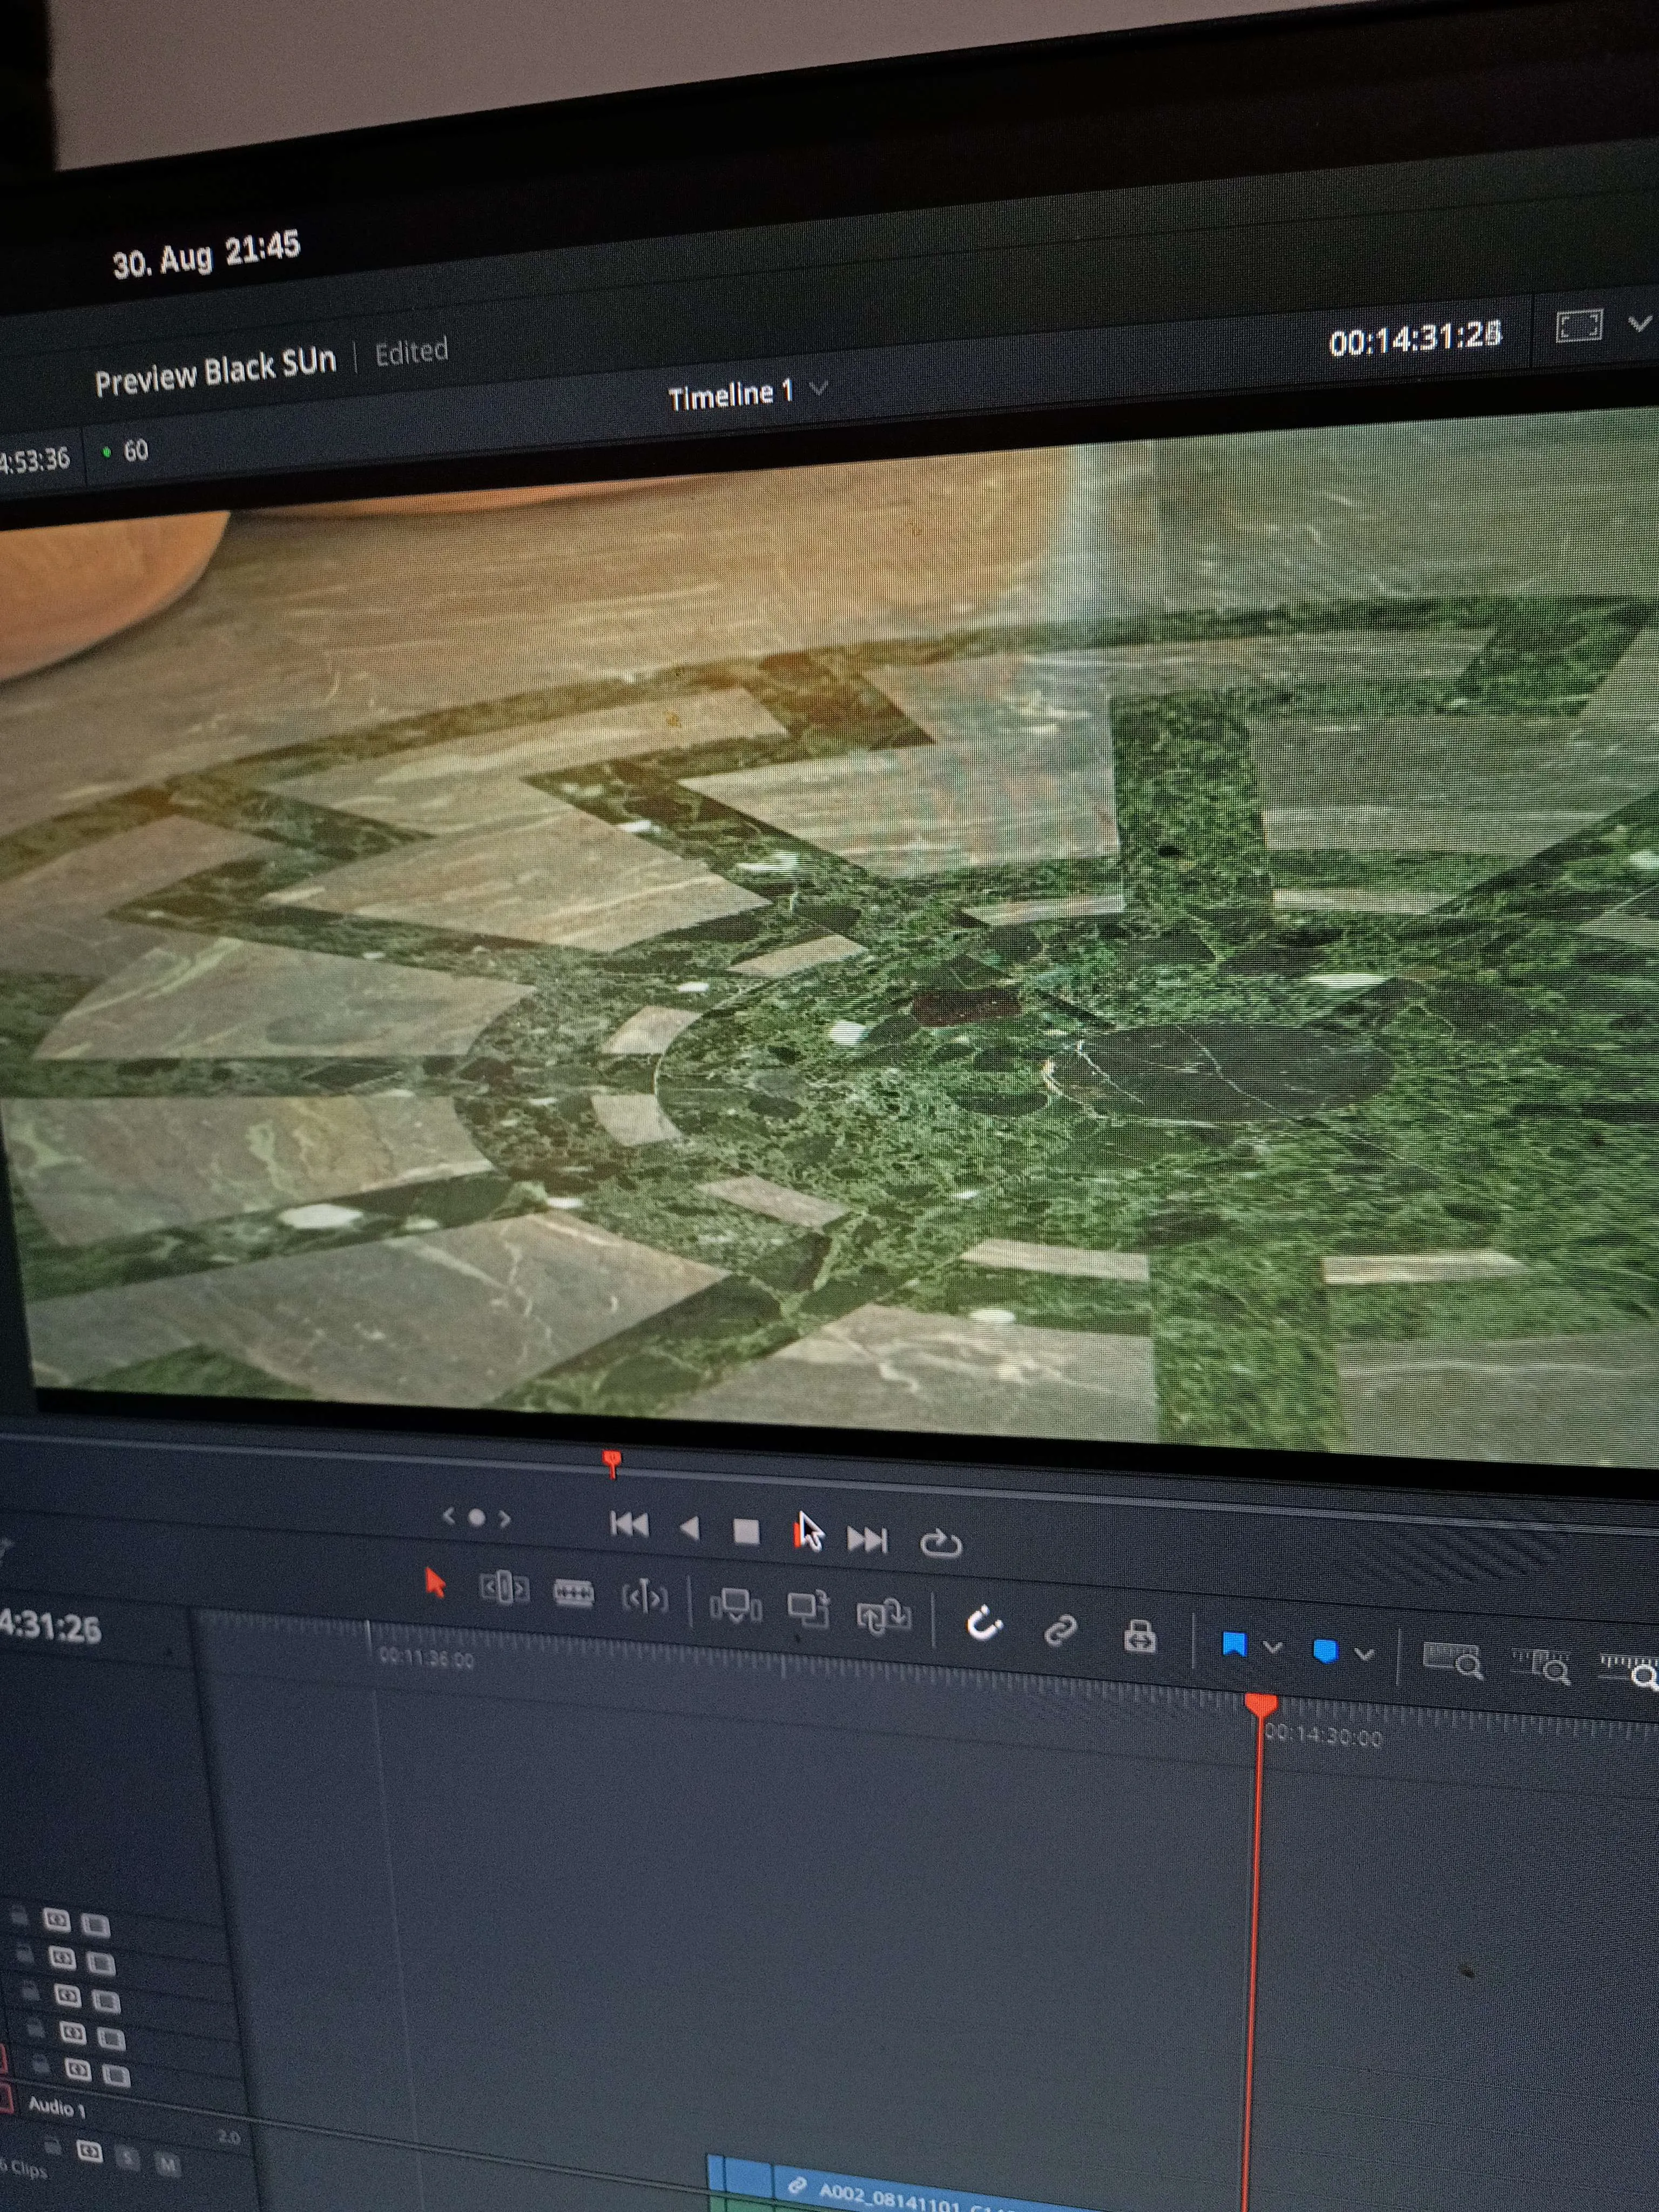Open the Timeline 1 dropdown

(x=819, y=388)
